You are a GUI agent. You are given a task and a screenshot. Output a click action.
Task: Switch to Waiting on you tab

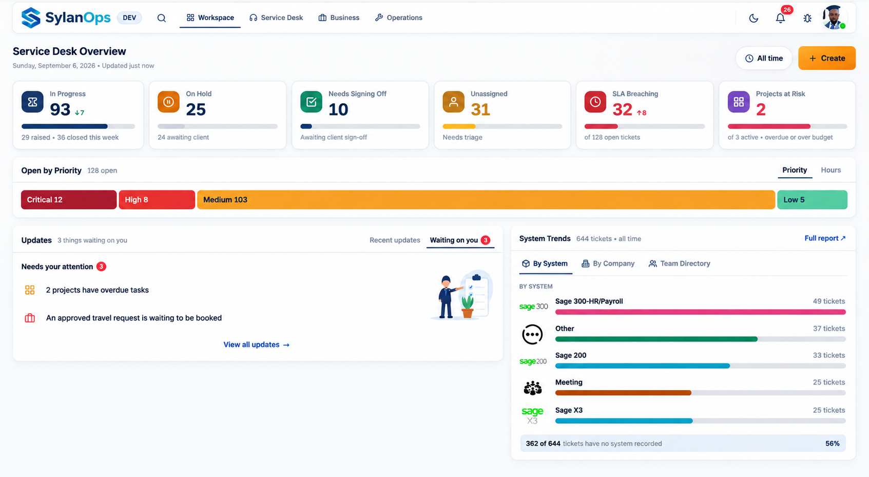pyautogui.click(x=460, y=240)
